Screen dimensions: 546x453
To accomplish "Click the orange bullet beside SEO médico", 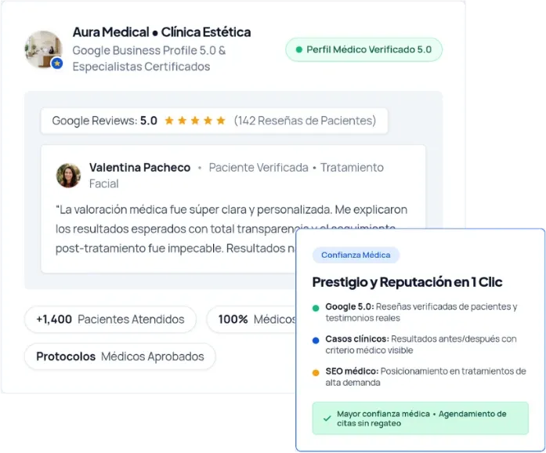I will click(316, 373).
